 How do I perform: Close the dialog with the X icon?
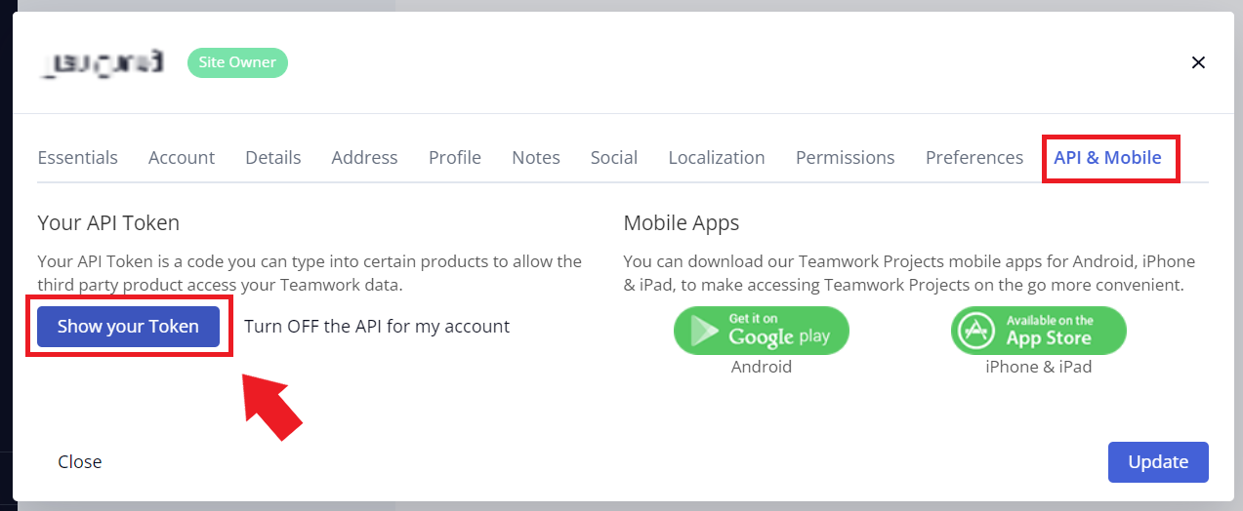coord(1198,62)
